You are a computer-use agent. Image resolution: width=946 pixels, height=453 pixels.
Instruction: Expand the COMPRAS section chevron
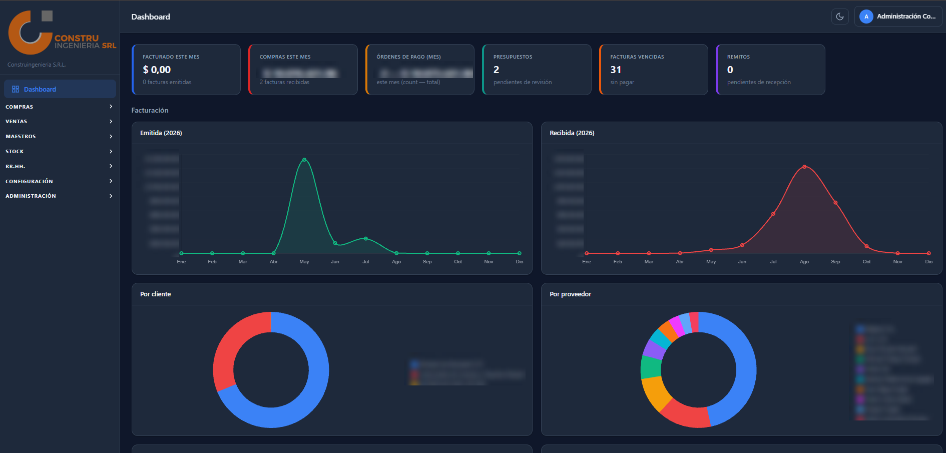(111, 107)
